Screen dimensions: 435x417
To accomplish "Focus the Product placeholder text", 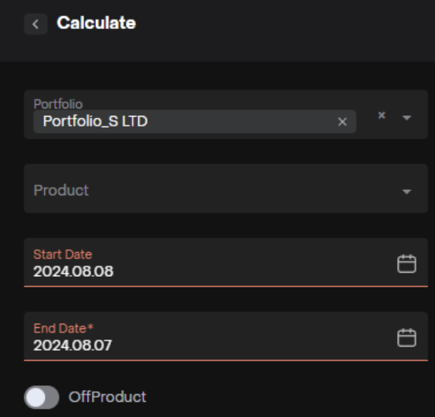I will click(61, 190).
